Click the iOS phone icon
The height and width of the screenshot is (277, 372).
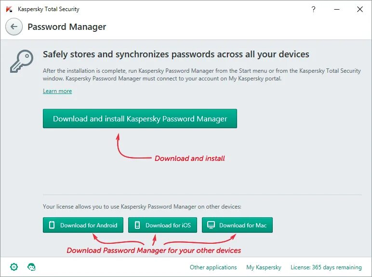[137, 225]
